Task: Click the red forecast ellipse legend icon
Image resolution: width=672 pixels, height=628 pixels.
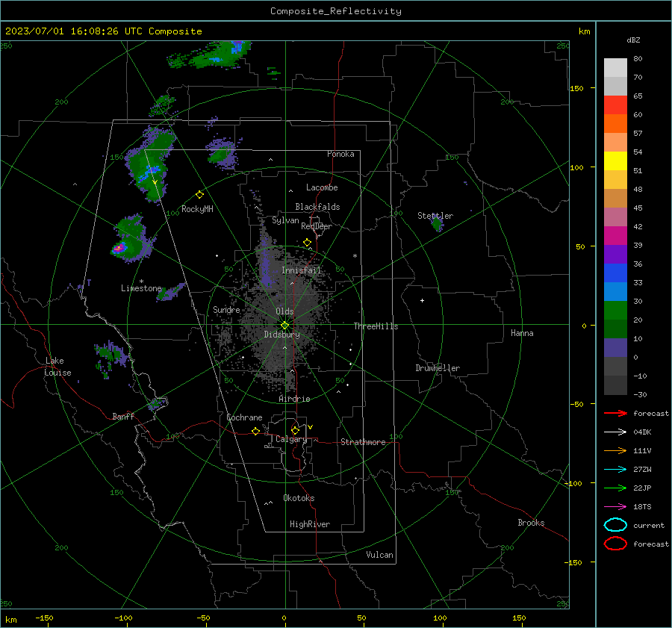Action: pyautogui.click(x=615, y=544)
